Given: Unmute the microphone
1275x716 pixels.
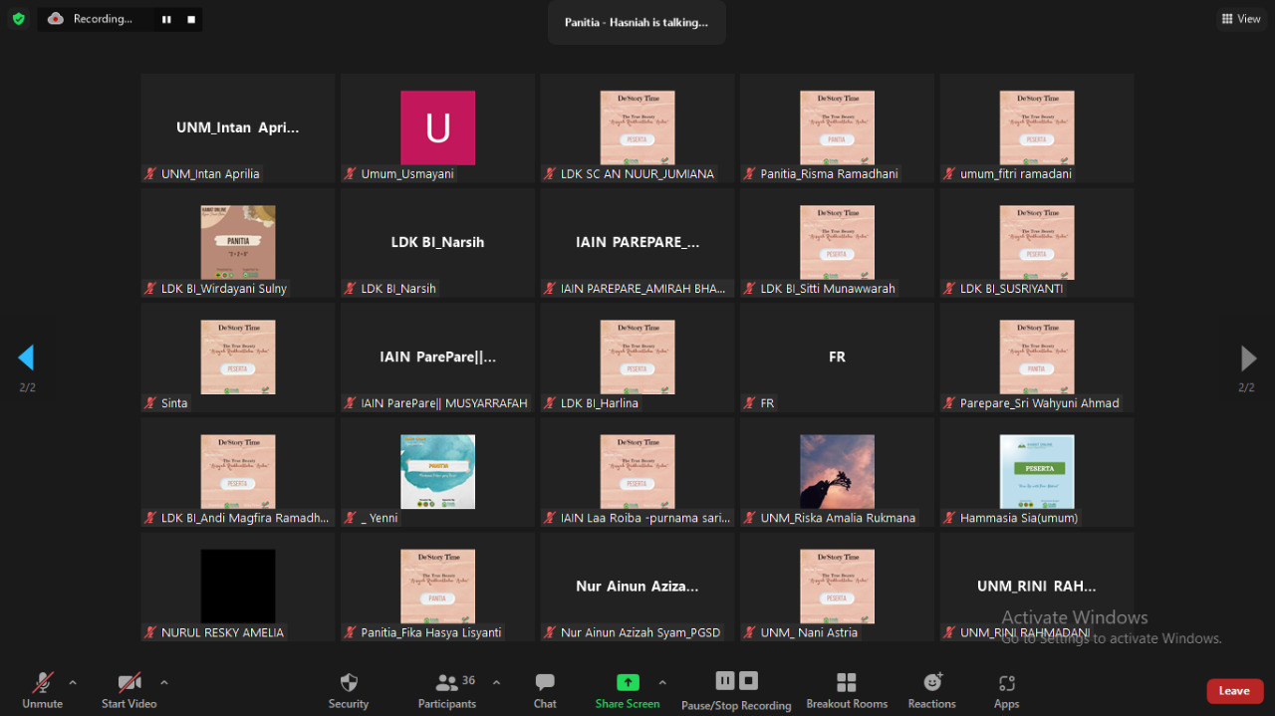Looking at the screenshot, I should (43, 690).
